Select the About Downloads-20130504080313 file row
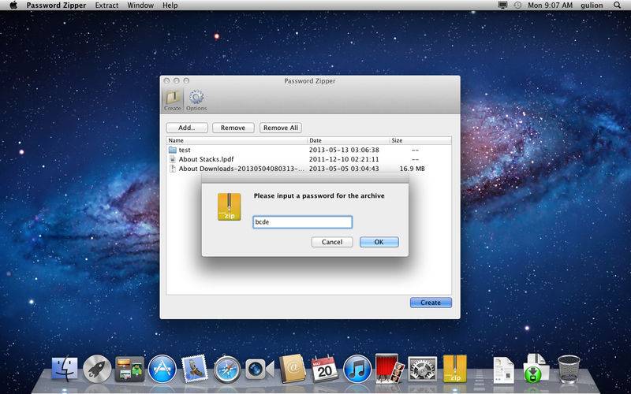Image resolution: width=631 pixels, height=394 pixels. point(308,169)
